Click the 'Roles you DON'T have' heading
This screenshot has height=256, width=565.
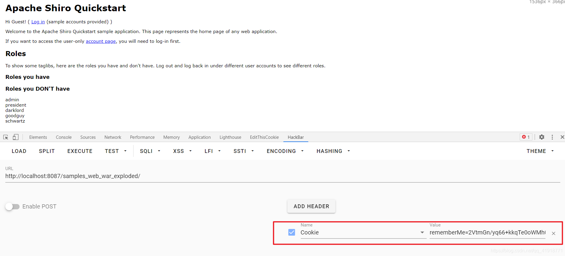click(x=38, y=89)
